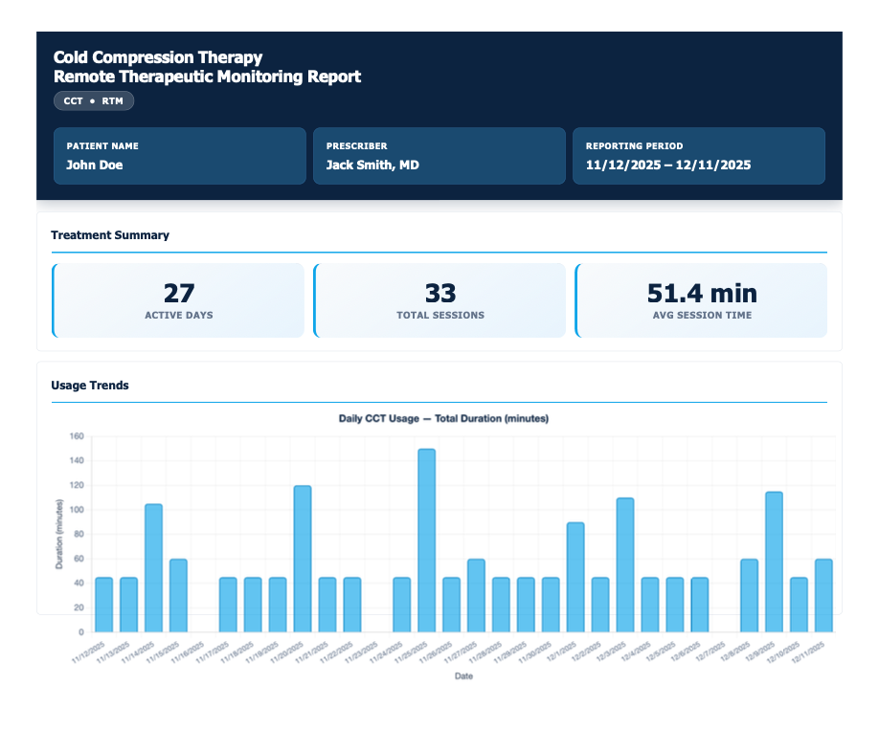This screenshot has width=879, height=751.
Task: Click the 11/14/2025 usage bar
Action: click(x=153, y=568)
